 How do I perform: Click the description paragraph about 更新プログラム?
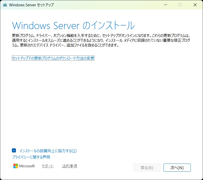[101, 40]
